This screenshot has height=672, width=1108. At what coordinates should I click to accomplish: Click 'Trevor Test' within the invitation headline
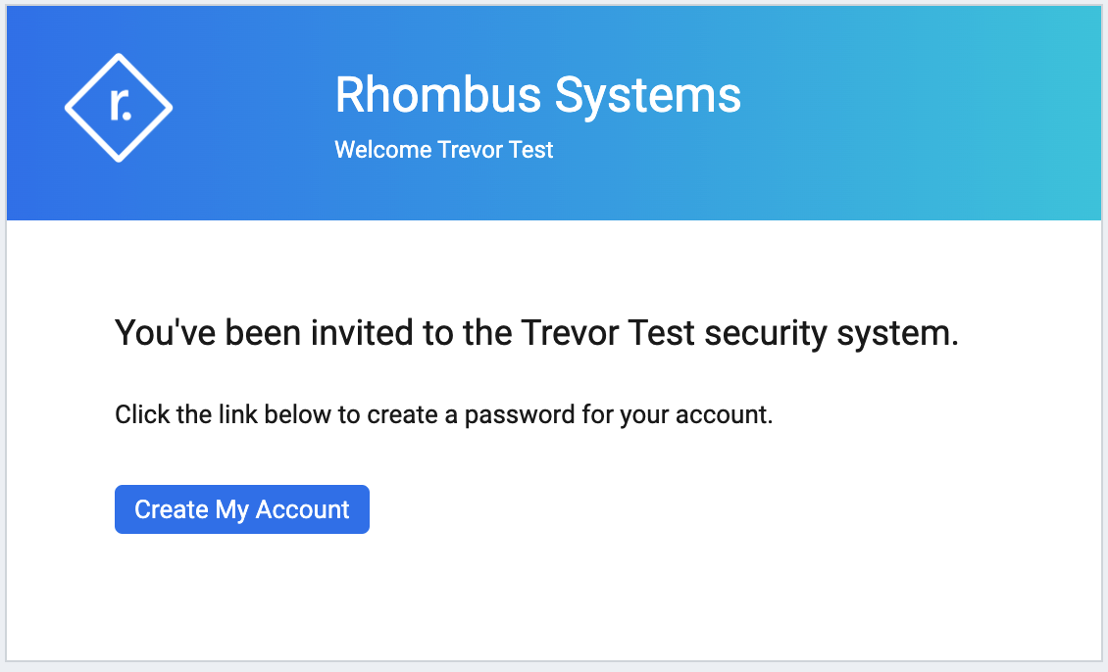pos(608,332)
